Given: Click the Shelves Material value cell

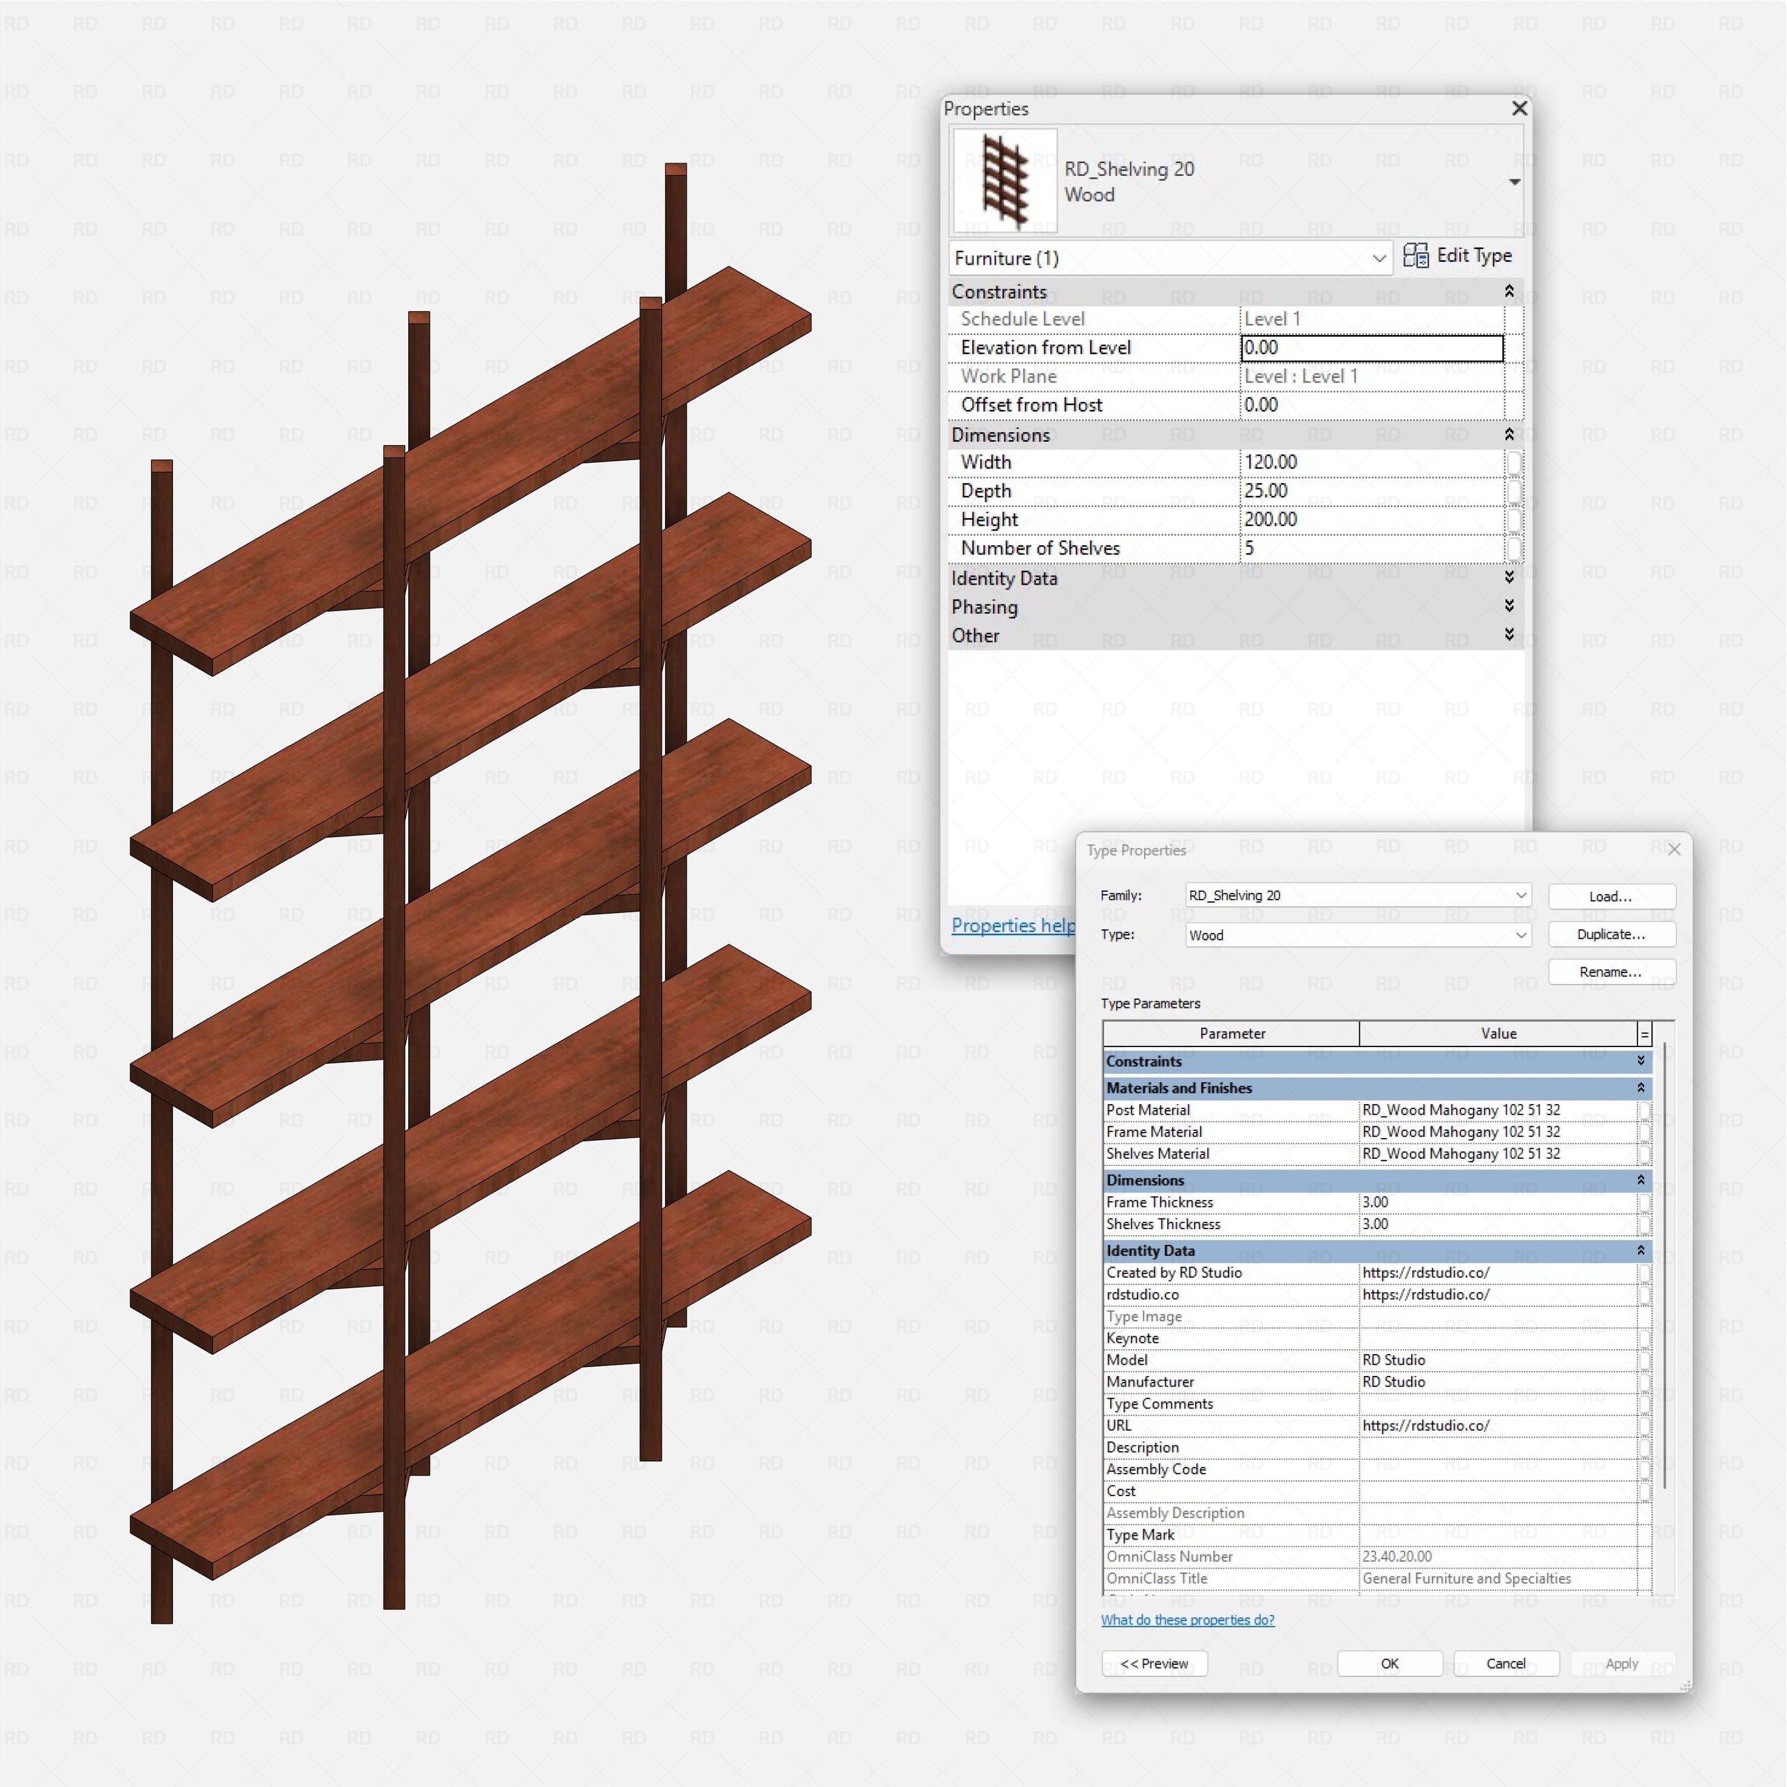Looking at the screenshot, I should 1498,1153.
